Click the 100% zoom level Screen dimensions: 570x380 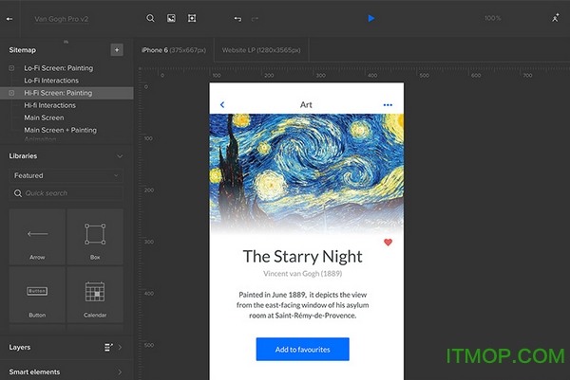[x=492, y=18]
